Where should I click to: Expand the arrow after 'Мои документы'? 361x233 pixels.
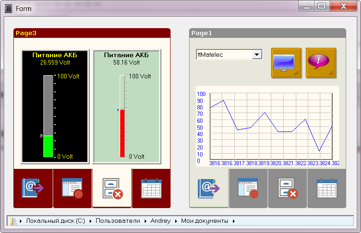click(x=234, y=221)
